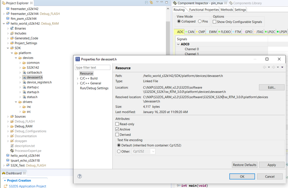Select the FTM peripheral tab
Viewport: 288px width, 188px height.
237,32
